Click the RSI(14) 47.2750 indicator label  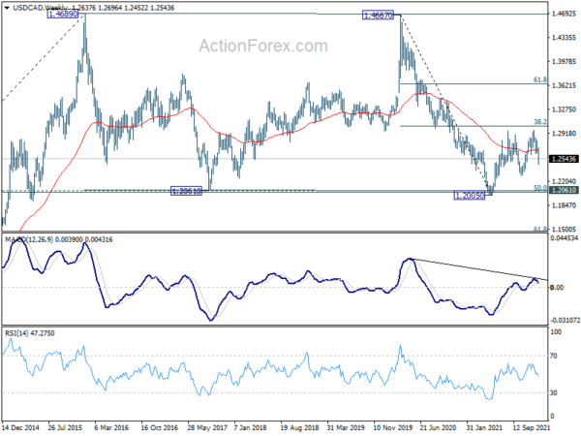point(30,333)
